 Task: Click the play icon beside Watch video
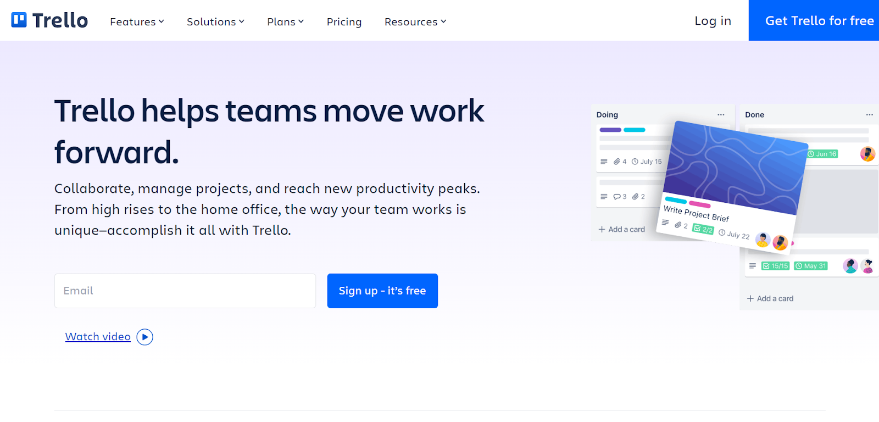click(x=144, y=337)
